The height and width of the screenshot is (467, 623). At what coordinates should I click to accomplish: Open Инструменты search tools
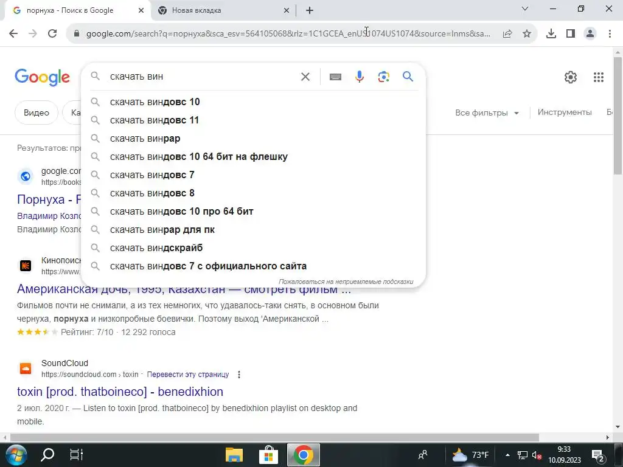point(565,112)
